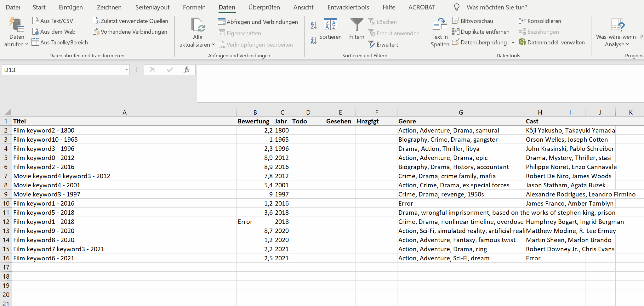Click the Was möchten Sie tun search box
The height and width of the screenshot is (306, 644).
(497, 7)
